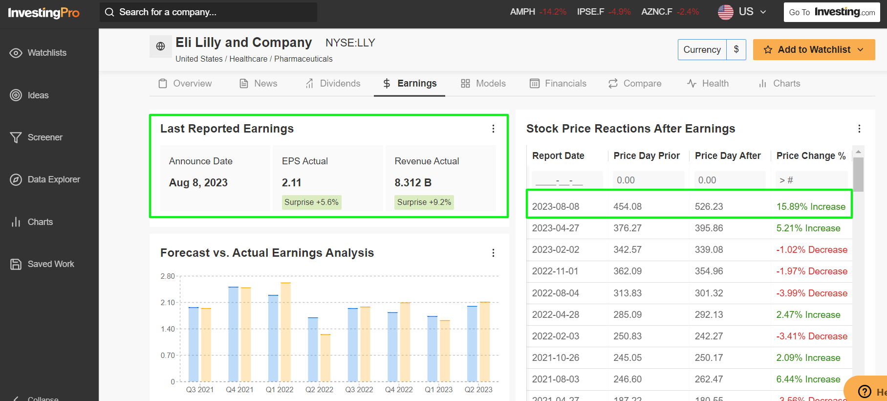887x401 pixels.
Task: Open the Data Explorer compass icon
Action: (16, 179)
